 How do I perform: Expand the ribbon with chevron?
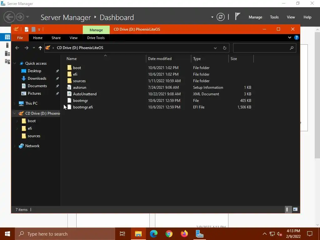click(x=289, y=37)
